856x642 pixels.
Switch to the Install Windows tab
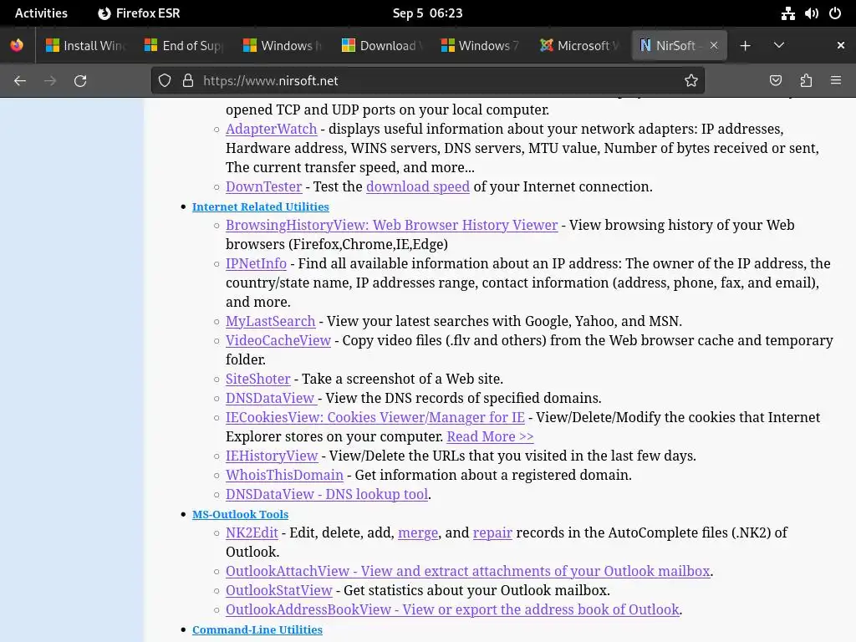(x=86, y=45)
